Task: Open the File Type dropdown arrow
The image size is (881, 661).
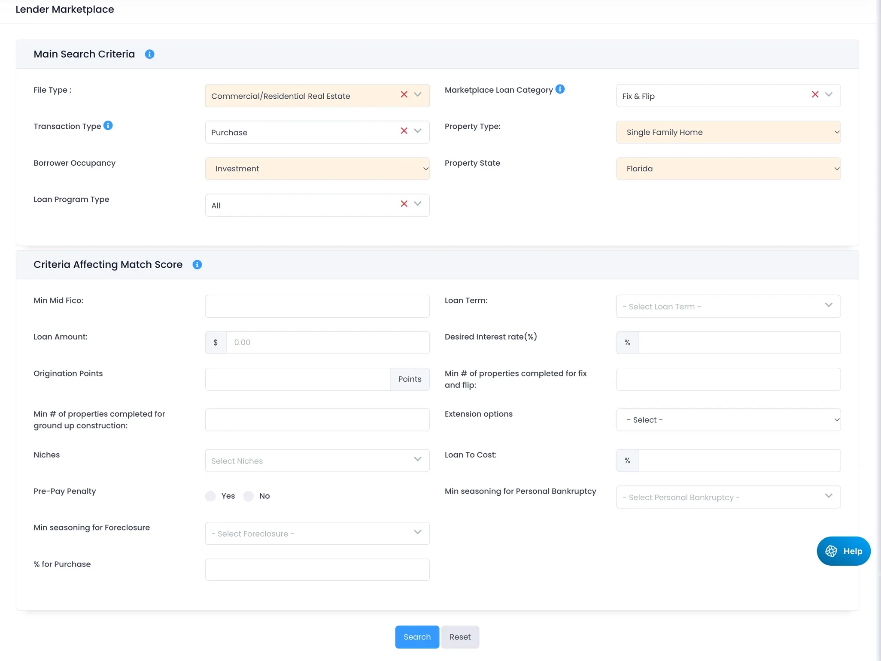Action: [418, 94]
